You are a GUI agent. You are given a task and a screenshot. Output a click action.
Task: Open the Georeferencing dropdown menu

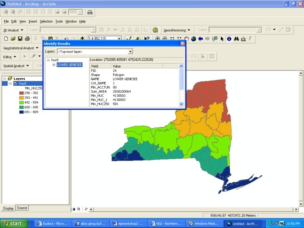tap(176, 30)
